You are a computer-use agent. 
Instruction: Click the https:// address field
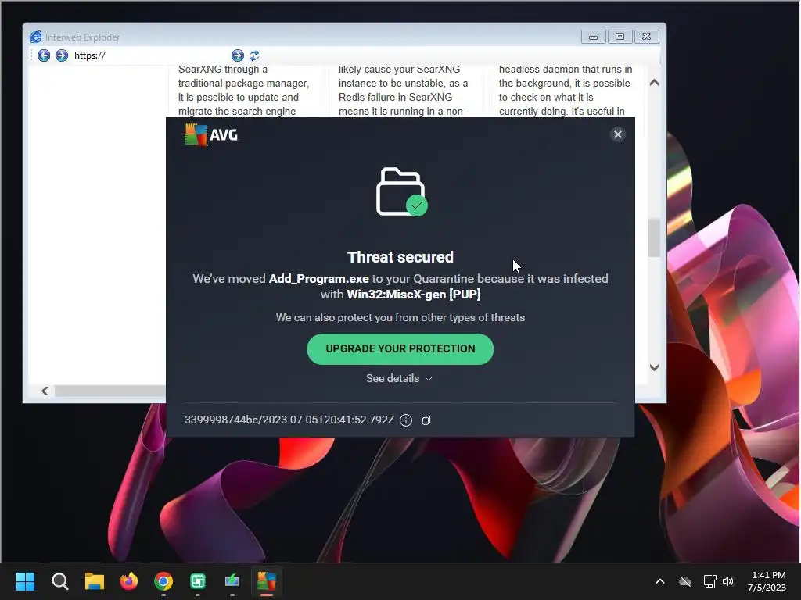tap(151, 55)
